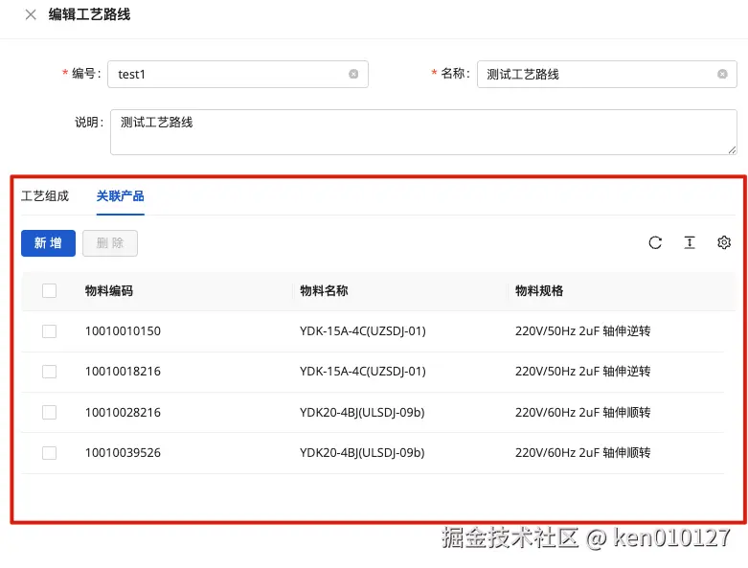748x568 pixels.
Task: Click into the 名称 input field
Action: (607, 74)
